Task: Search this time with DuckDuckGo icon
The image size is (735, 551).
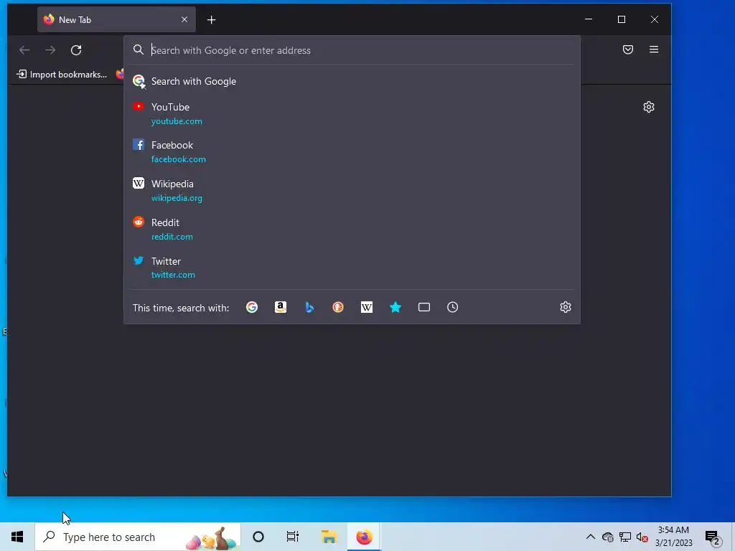Action: pyautogui.click(x=338, y=307)
